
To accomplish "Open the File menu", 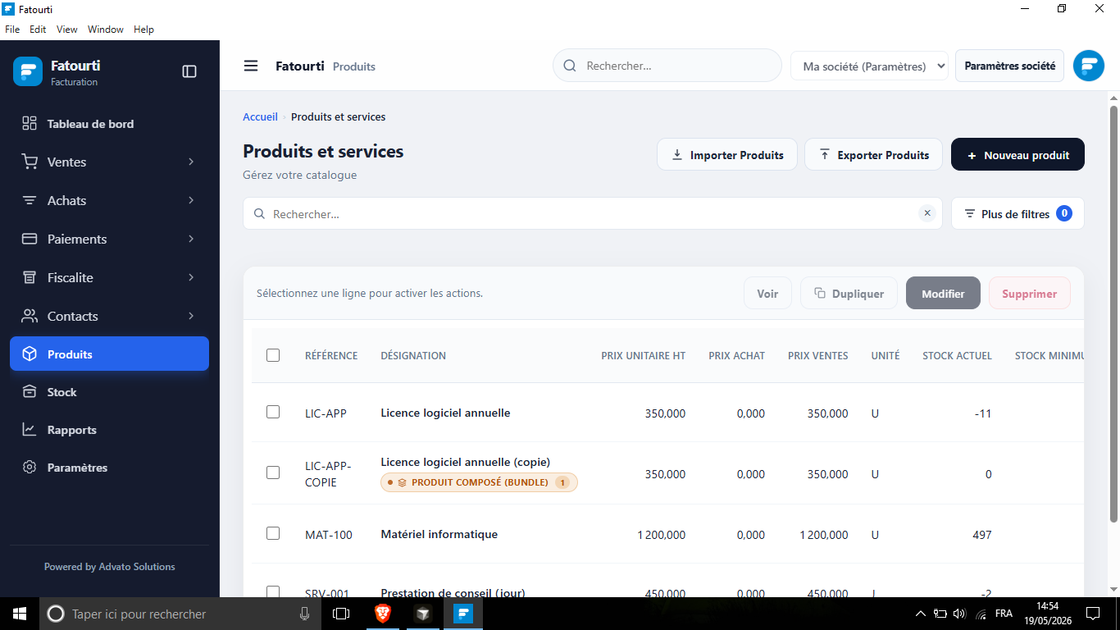I will [12, 30].
